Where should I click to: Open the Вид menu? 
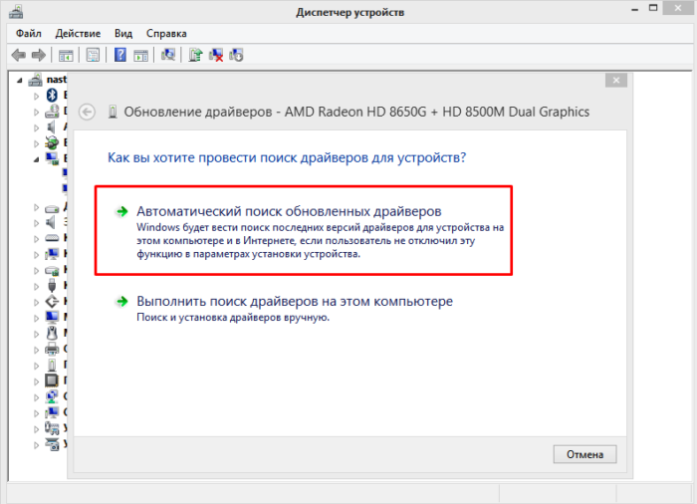click(122, 33)
